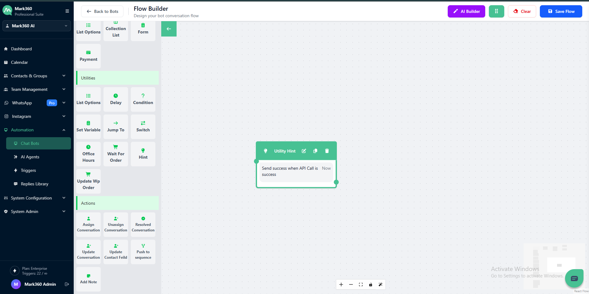Collapse the block panel with arrow button

point(169,29)
